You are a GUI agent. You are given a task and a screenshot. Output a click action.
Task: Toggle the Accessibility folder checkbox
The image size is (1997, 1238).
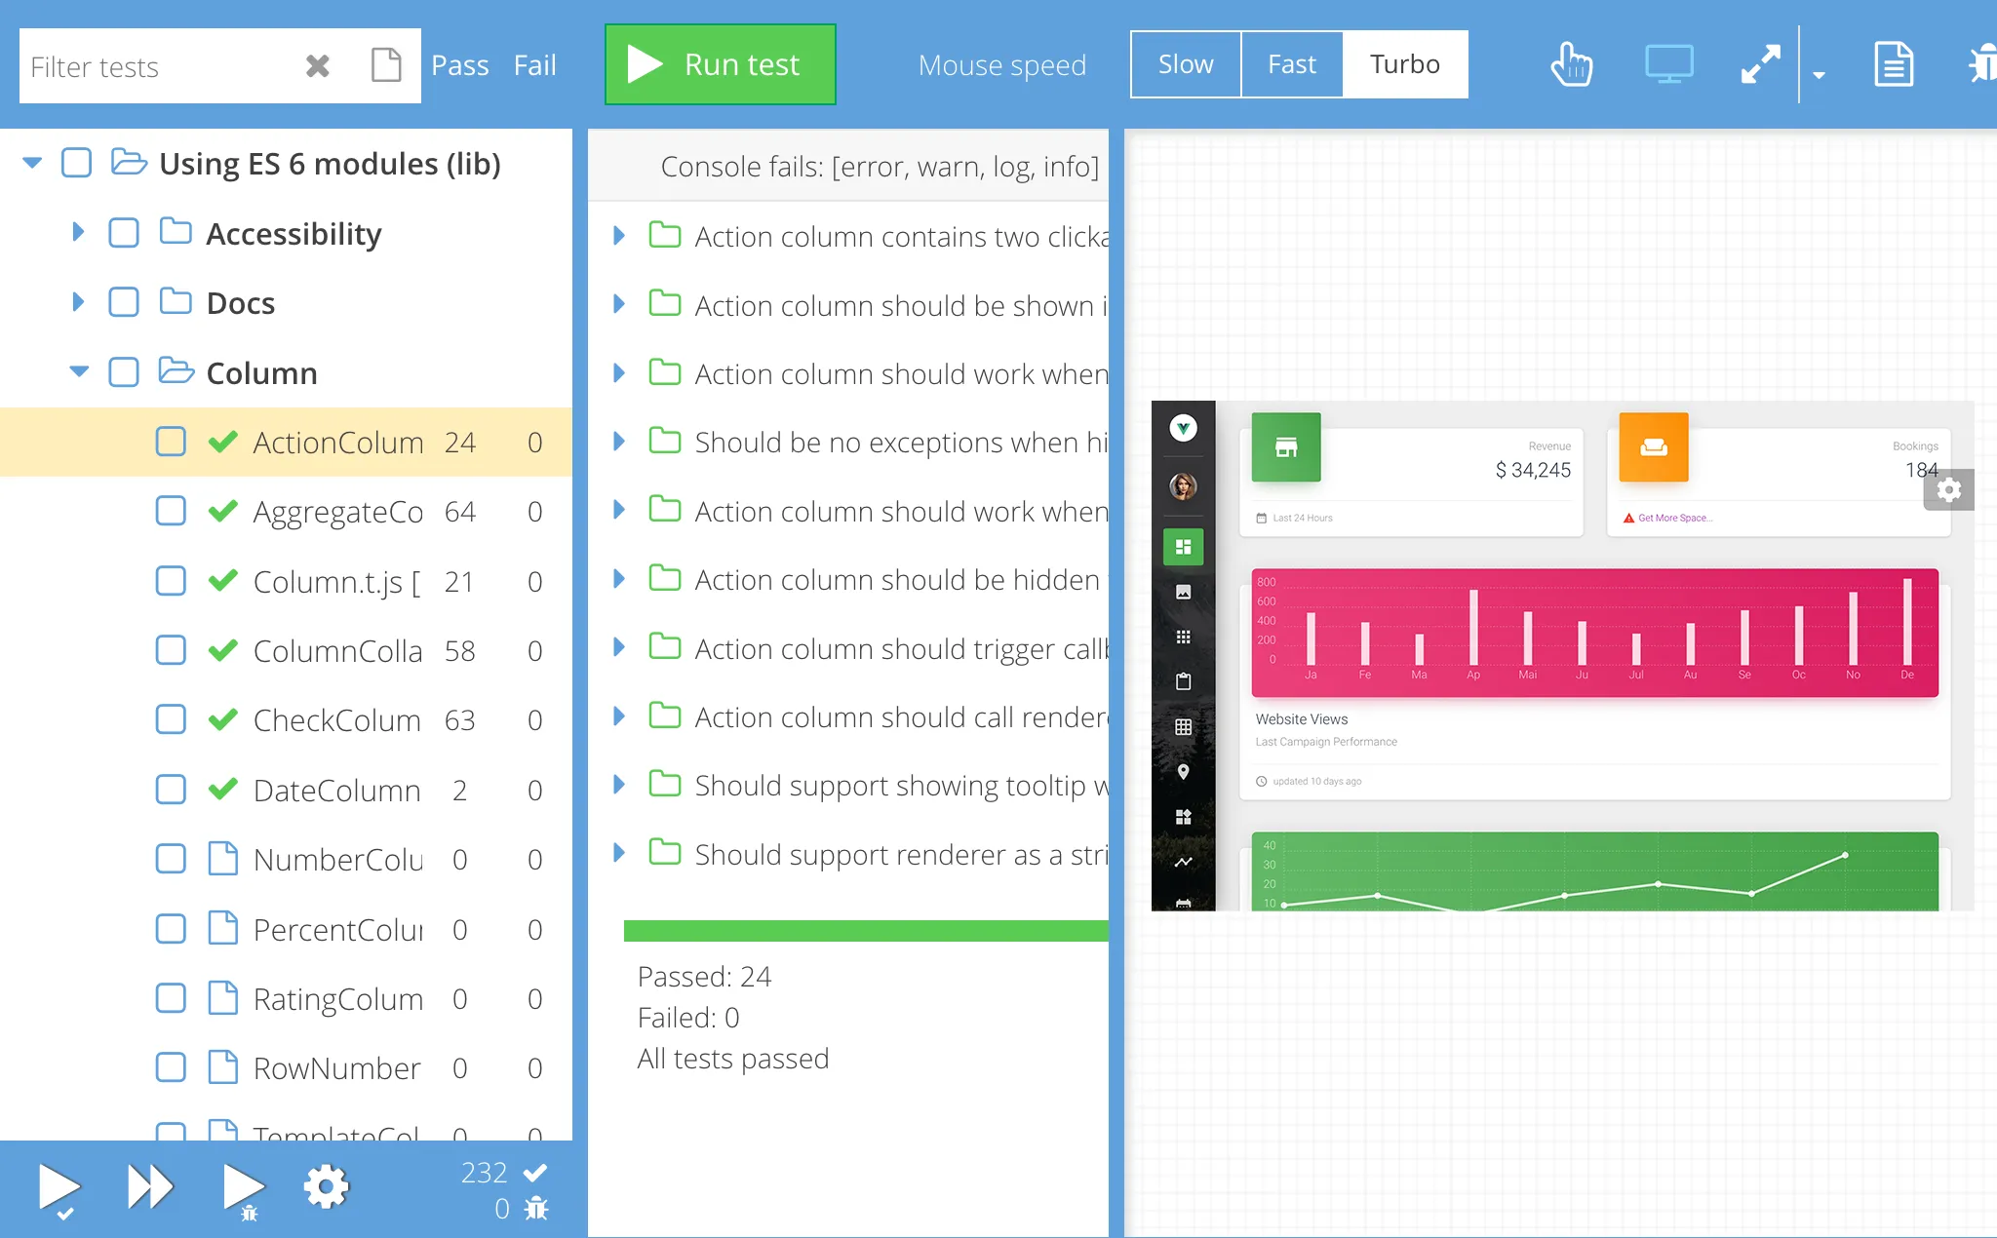pyautogui.click(x=124, y=233)
